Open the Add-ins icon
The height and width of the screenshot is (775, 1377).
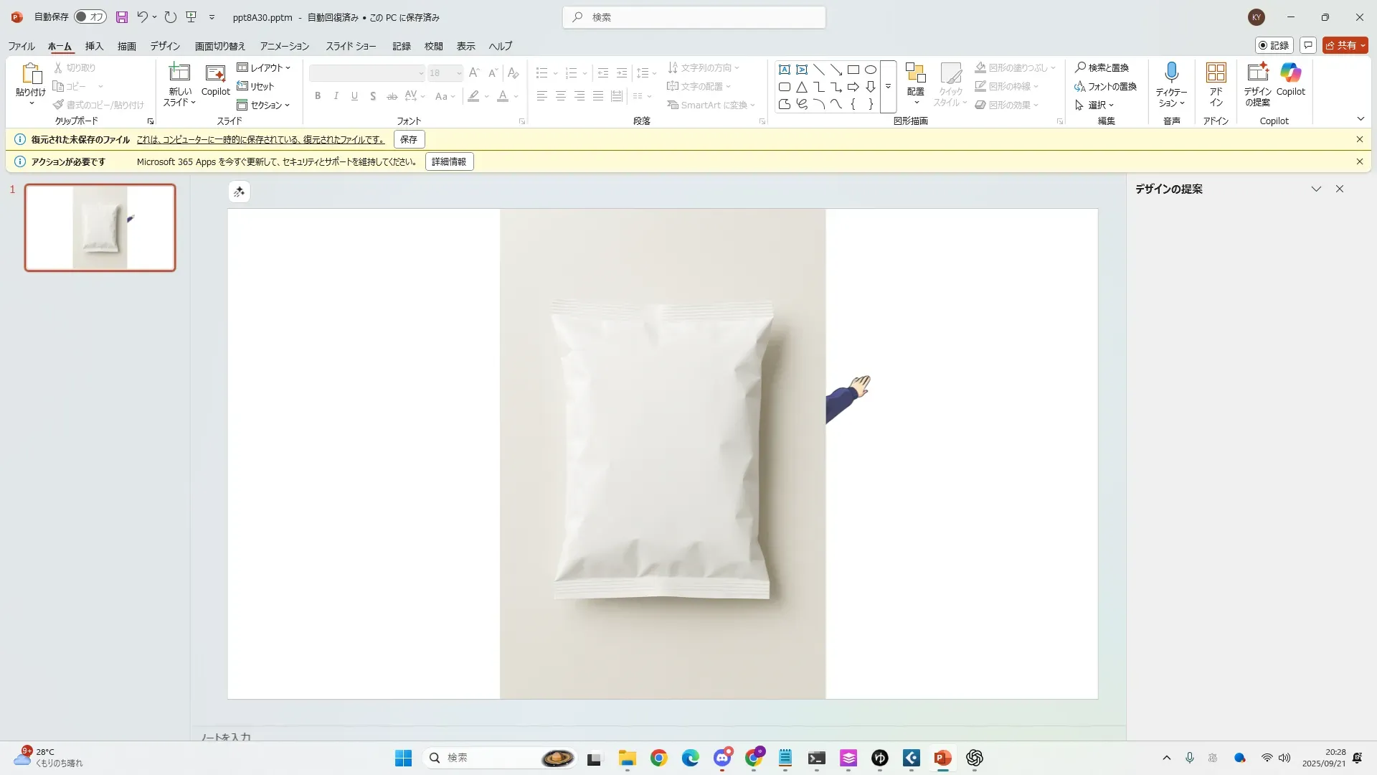pyautogui.click(x=1216, y=72)
